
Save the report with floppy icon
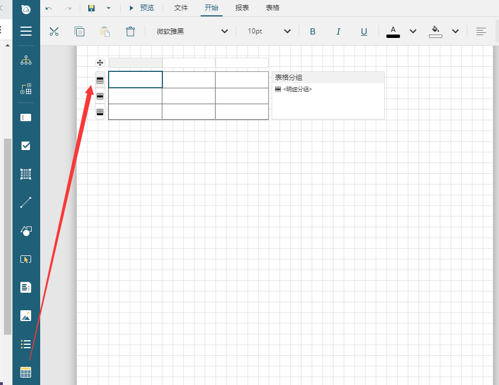91,8
